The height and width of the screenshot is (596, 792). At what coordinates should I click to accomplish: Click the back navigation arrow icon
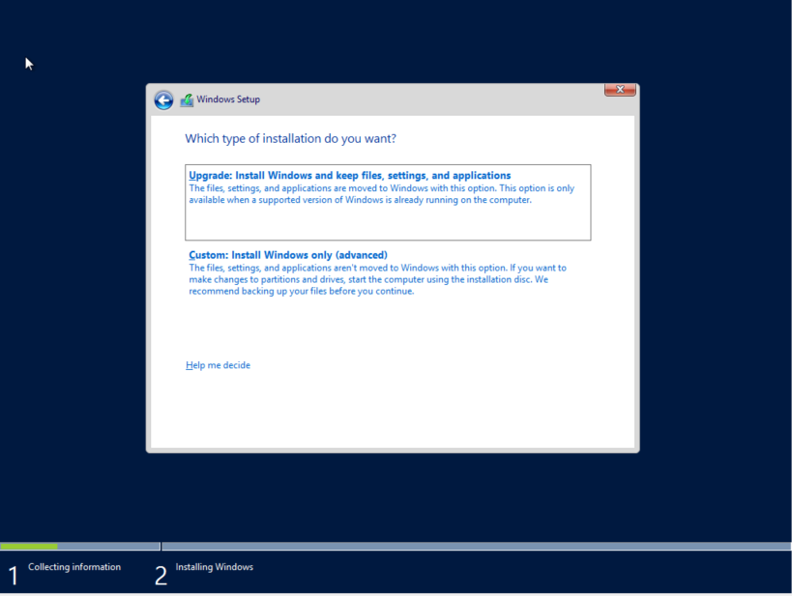pyautogui.click(x=163, y=99)
